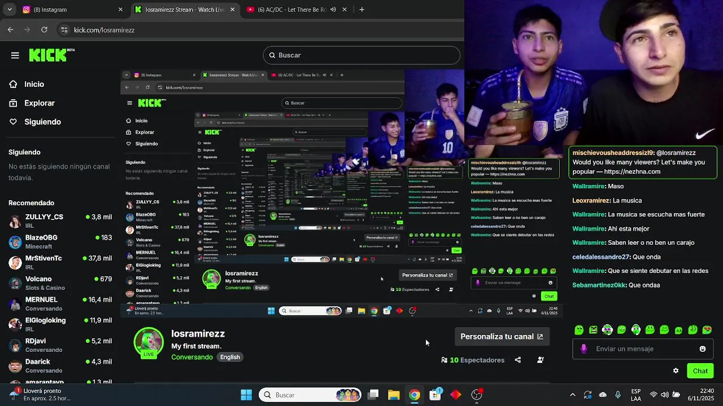
Task: Open recommended channel ZULLYY_CS
Action: point(60,221)
